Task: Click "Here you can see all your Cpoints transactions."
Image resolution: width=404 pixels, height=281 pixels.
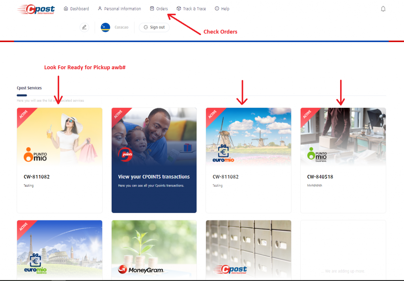Action: click(x=151, y=185)
